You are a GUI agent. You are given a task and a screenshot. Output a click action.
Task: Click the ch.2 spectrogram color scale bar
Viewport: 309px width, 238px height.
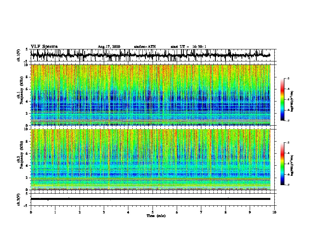(x=282, y=164)
